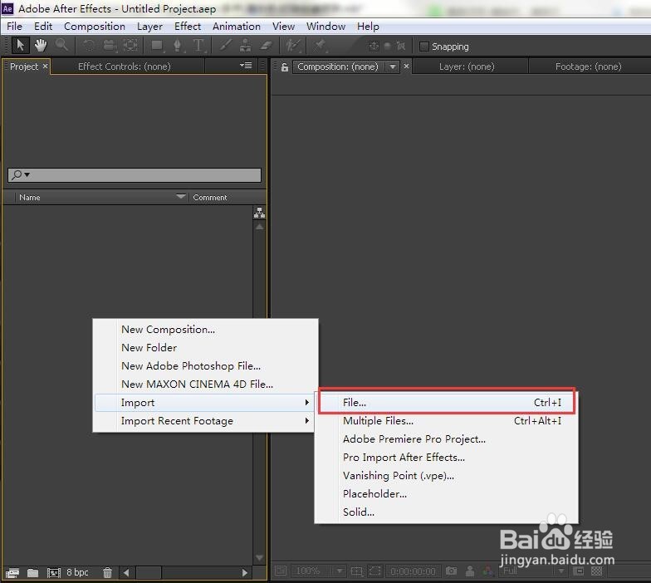Select the Horizontal Type tool
Viewport: 651px width, 583px height.
(x=199, y=45)
